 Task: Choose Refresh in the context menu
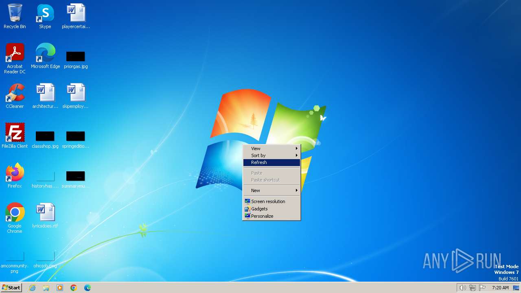point(271,162)
